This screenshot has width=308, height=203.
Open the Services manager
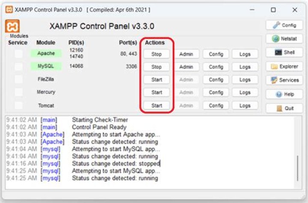tap(284, 80)
